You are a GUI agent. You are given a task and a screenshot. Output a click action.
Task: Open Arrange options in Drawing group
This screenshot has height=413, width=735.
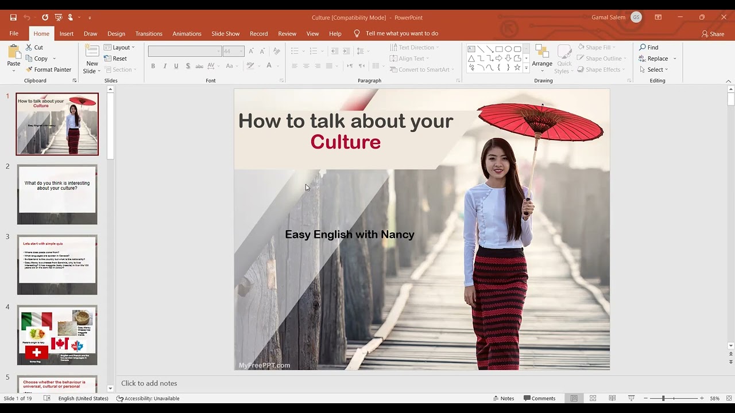(x=542, y=59)
